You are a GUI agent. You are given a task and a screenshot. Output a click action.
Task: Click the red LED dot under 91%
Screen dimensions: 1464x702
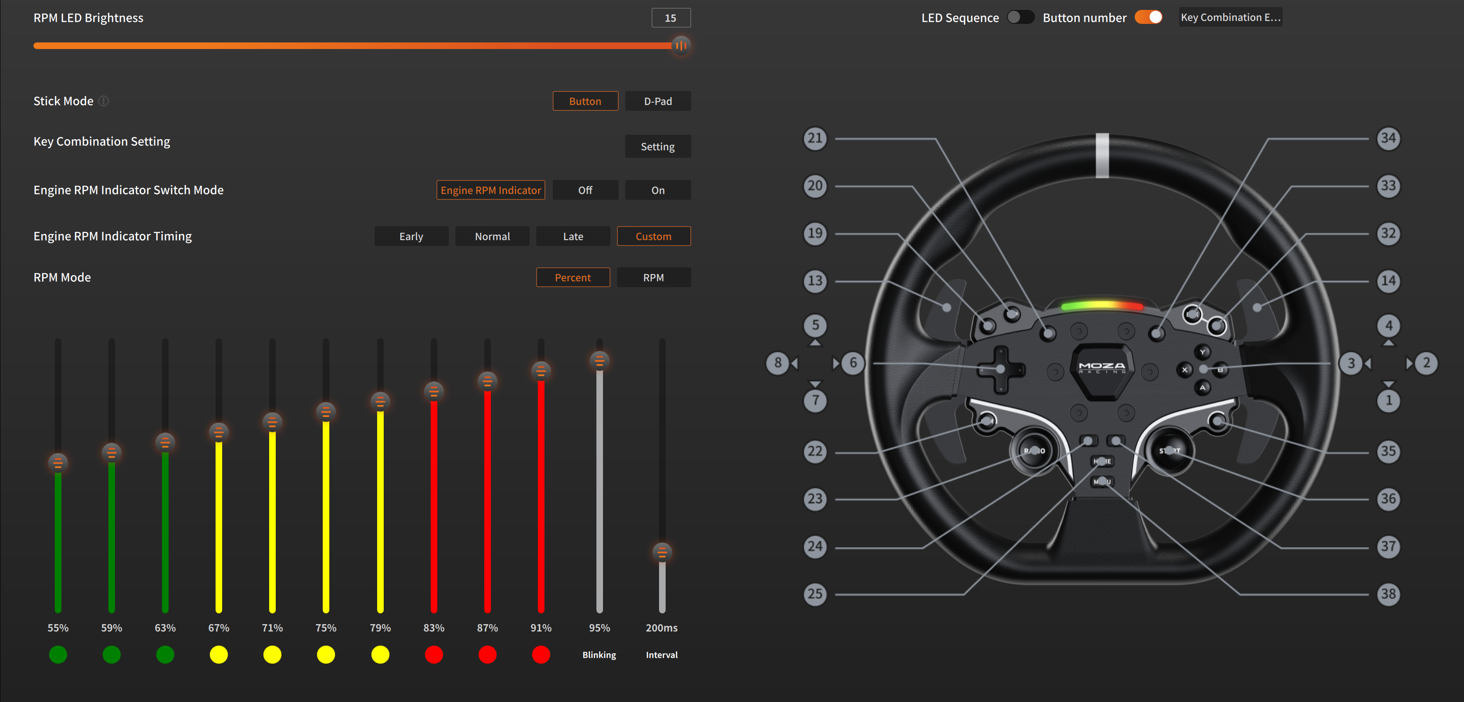point(541,655)
